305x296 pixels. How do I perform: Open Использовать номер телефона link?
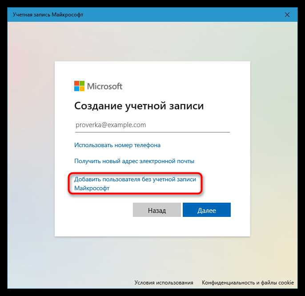(117, 145)
